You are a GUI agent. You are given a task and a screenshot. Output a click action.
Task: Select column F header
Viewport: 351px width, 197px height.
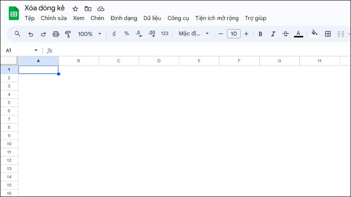[239, 61]
